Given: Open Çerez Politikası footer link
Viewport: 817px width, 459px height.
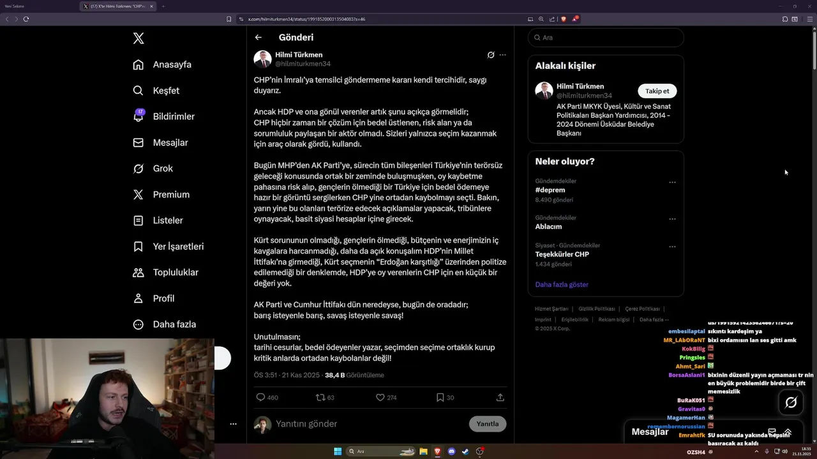Looking at the screenshot, I should [642, 309].
